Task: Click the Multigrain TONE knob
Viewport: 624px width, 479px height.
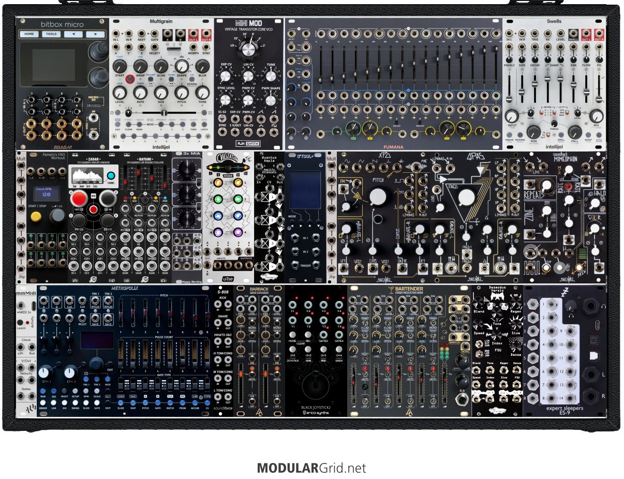Action: [202, 93]
